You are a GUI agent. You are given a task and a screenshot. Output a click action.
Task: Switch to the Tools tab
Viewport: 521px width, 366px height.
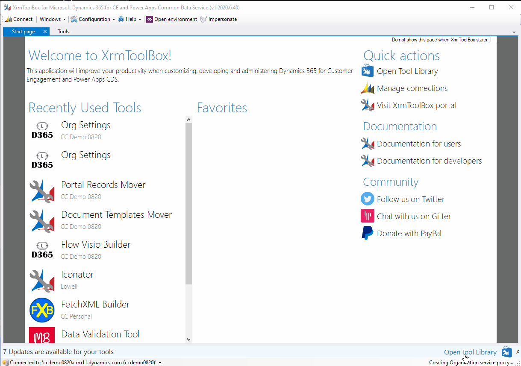63,32
